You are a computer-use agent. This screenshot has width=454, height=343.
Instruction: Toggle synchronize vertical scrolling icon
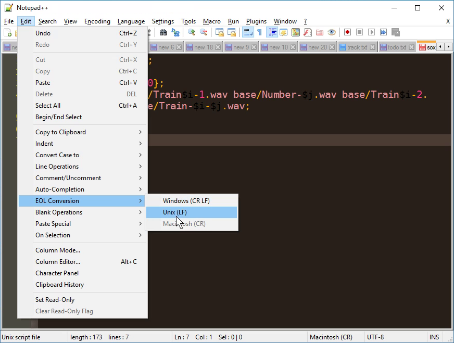[x=220, y=32]
